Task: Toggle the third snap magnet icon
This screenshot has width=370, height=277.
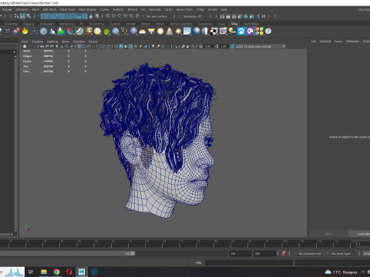Action: click(x=120, y=16)
